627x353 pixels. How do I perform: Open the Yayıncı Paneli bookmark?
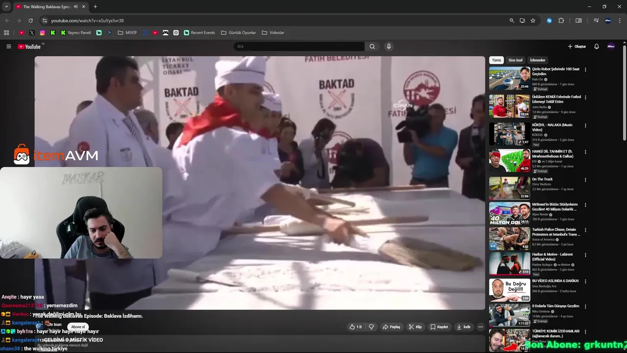click(x=76, y=33)
